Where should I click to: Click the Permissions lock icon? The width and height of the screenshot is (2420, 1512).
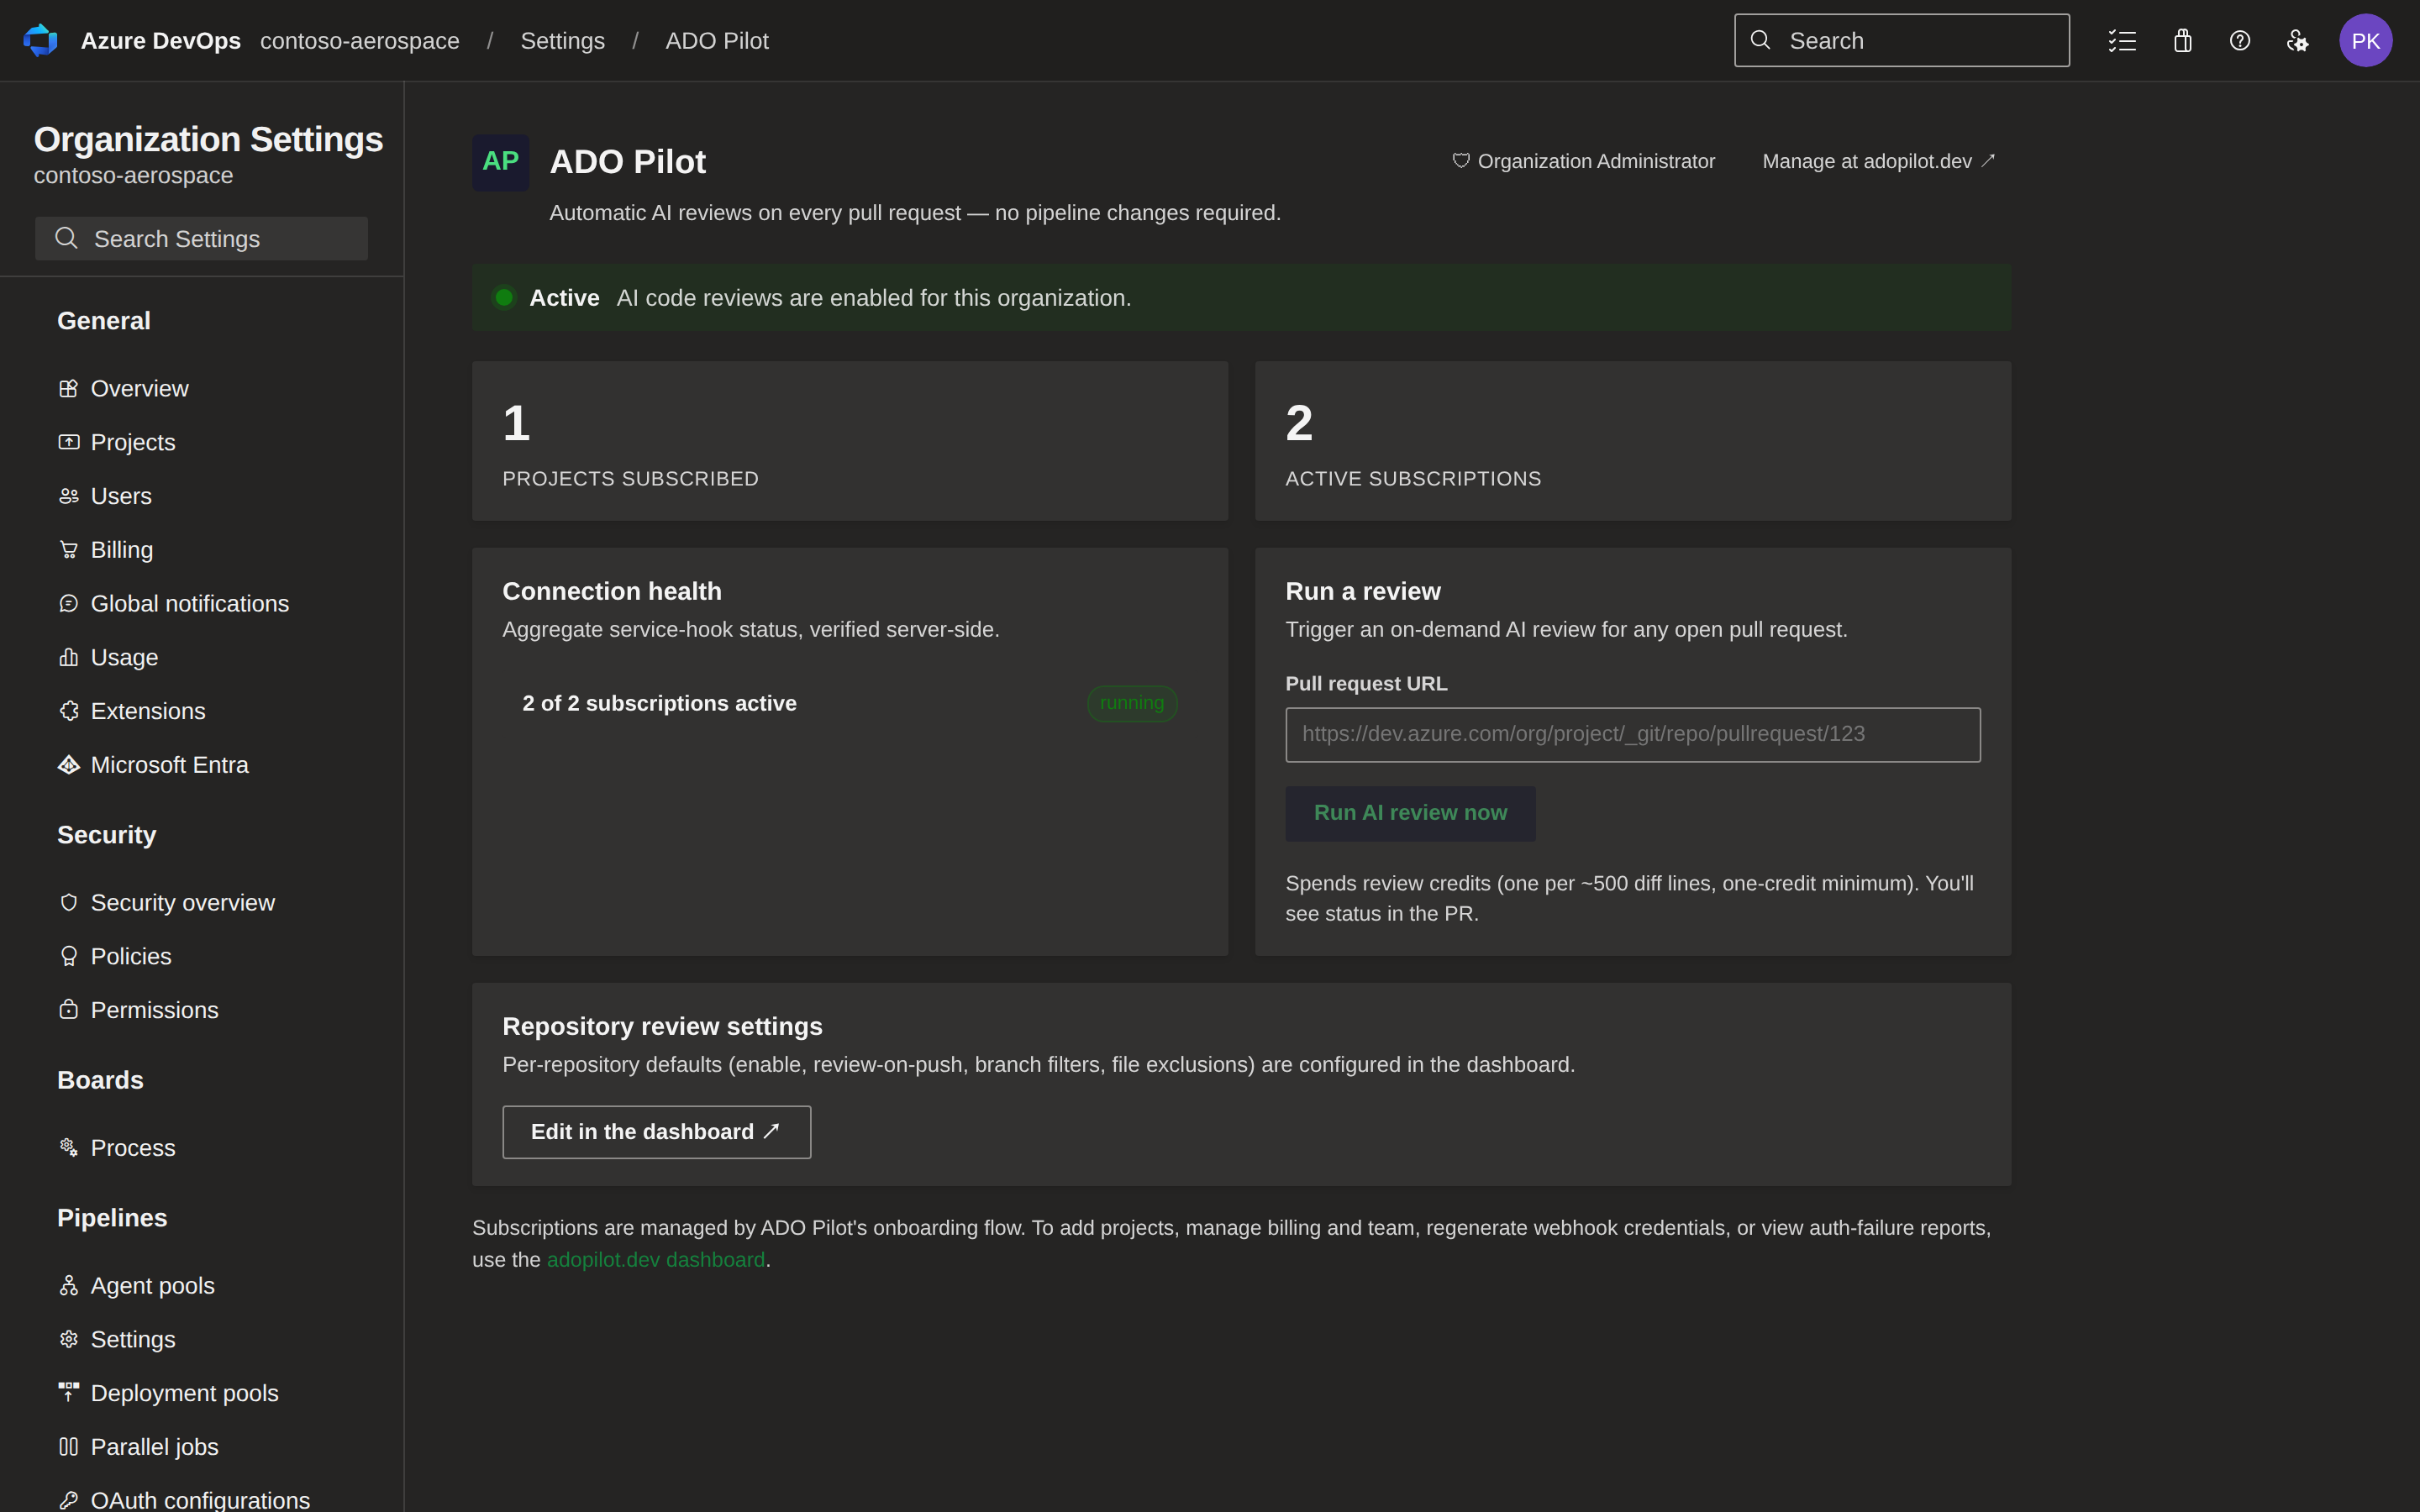click(x=68, y=1010)
